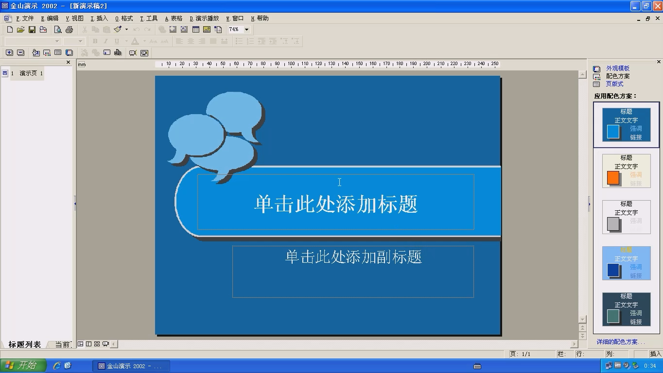The image size is (663, 373).
Task: Open the font name combo box
Action: (x=33, y=41)
